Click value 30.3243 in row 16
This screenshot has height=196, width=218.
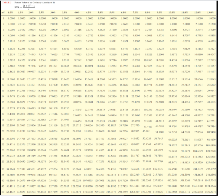(x=148, y=110)
